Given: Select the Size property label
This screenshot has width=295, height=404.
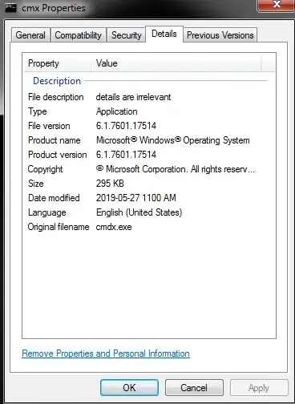Looking at the screenshot, I should [x=36, y=184].
